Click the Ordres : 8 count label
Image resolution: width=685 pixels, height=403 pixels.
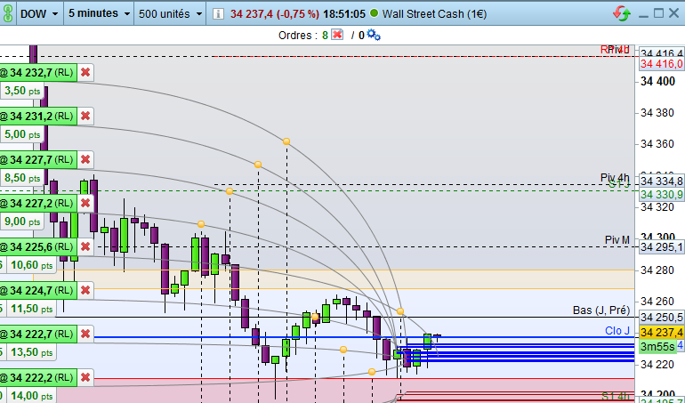pos(303,35)
